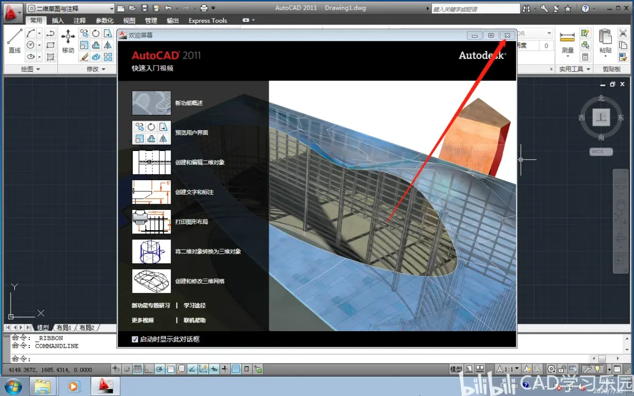The width and height of the screenshot is (634, 396).
Task: Open Windows Explorer from the taskbar
Action: 43,386
